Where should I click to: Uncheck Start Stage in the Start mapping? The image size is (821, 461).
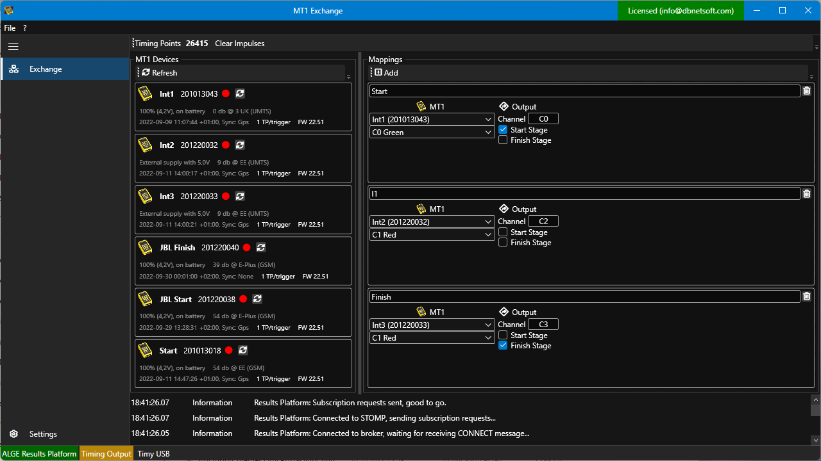click(503, 129)
